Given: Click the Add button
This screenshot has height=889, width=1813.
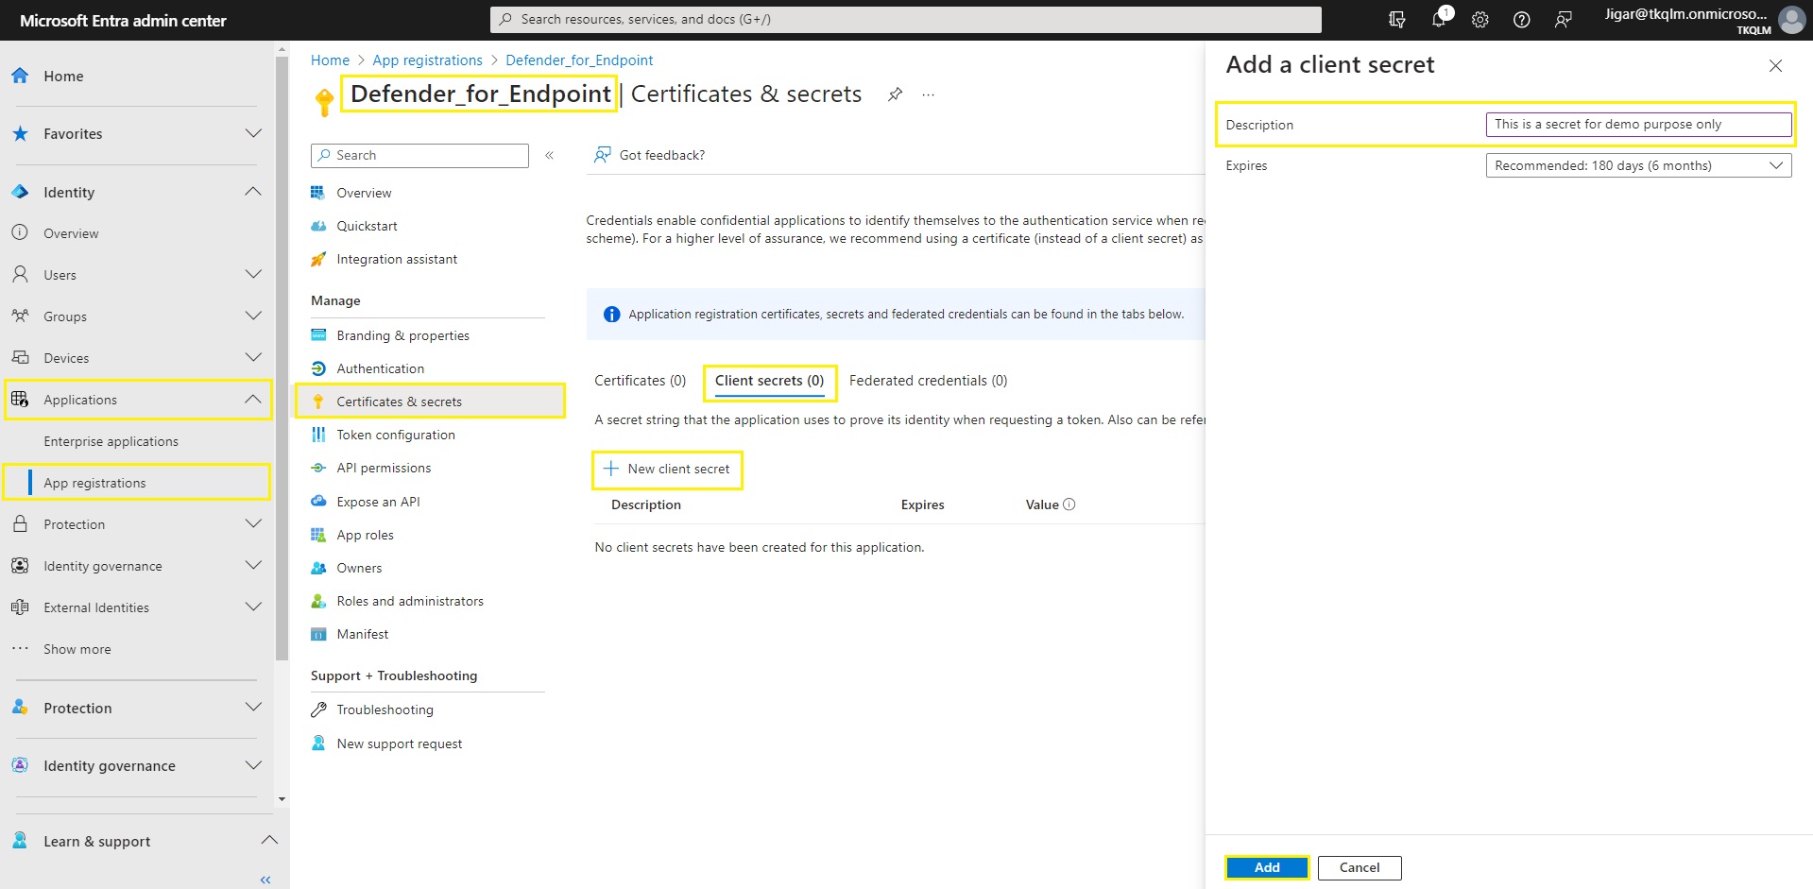Looking at the screenshot, I should (1267, 867).
